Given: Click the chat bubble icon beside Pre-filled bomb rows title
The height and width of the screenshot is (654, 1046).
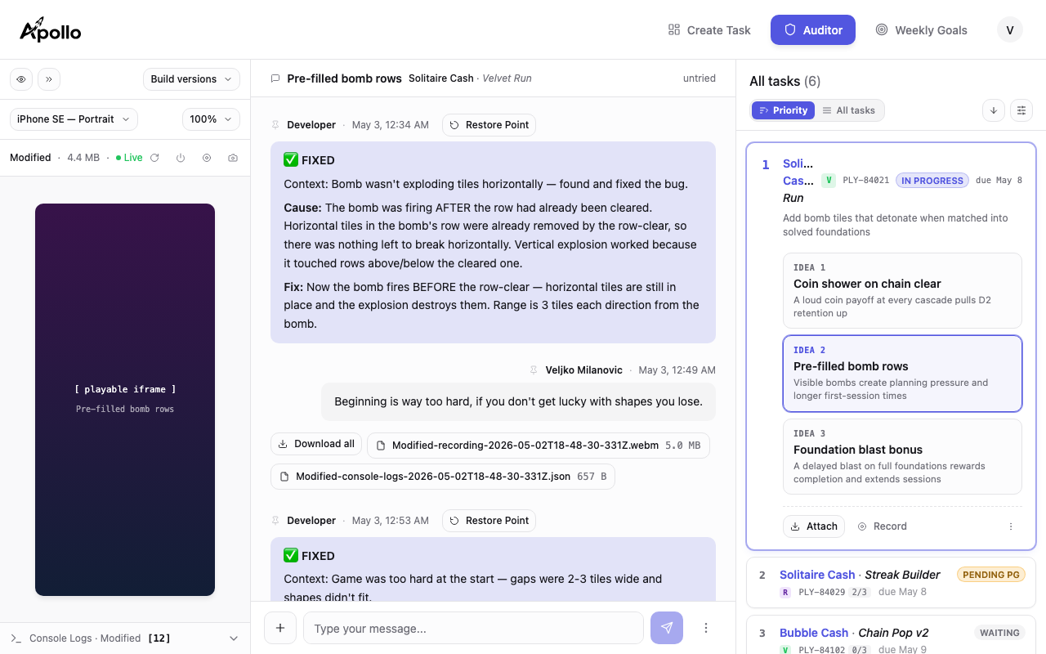Looking at the screenshot, I should (275, 78).
